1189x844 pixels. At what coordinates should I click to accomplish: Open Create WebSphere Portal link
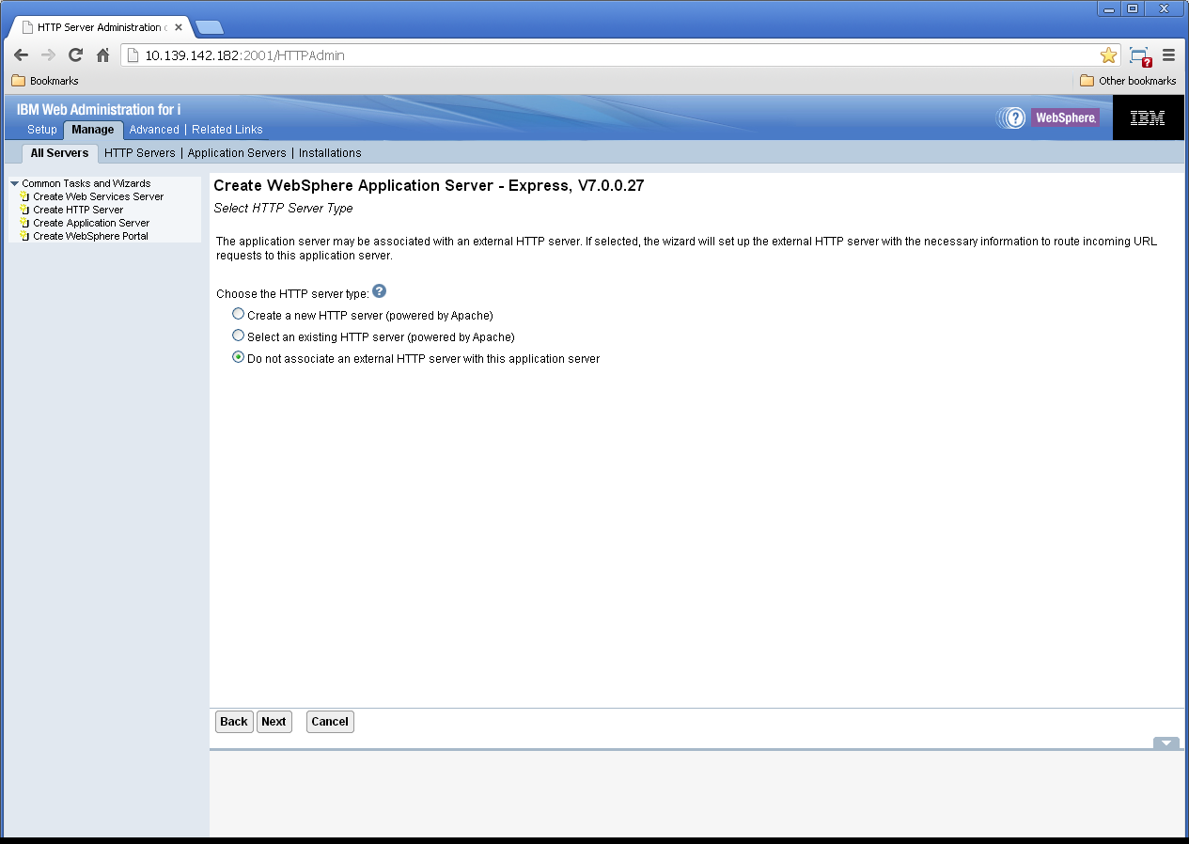coord(90,236)
